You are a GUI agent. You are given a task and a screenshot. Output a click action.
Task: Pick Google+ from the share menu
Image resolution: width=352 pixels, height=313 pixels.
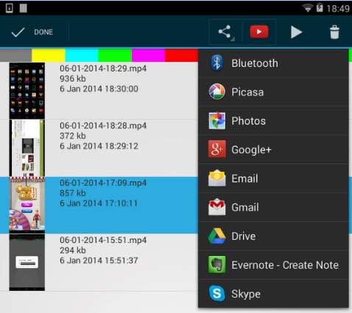click(273, 150)
